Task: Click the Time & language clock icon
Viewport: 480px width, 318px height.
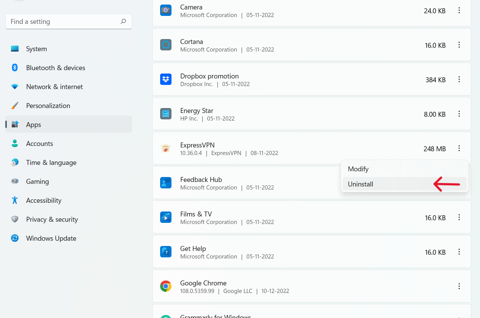Action: [15, 163]
